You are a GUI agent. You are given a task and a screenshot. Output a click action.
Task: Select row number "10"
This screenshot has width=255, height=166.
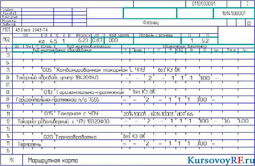[8, 107]
